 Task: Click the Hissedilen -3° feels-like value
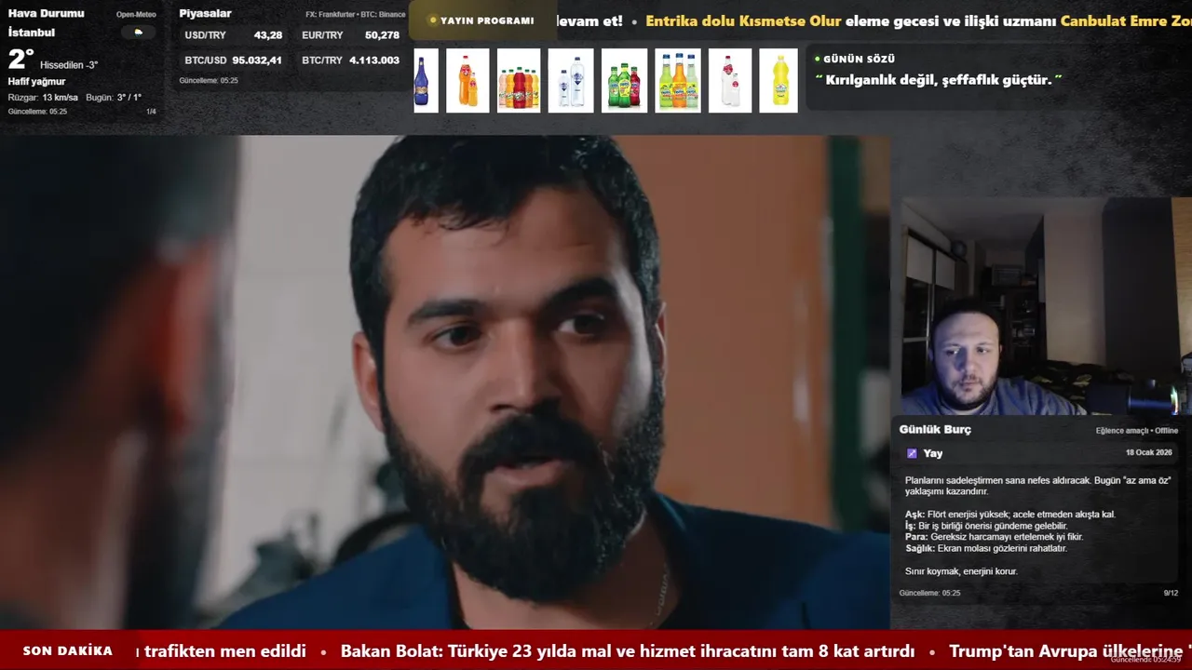69,65
